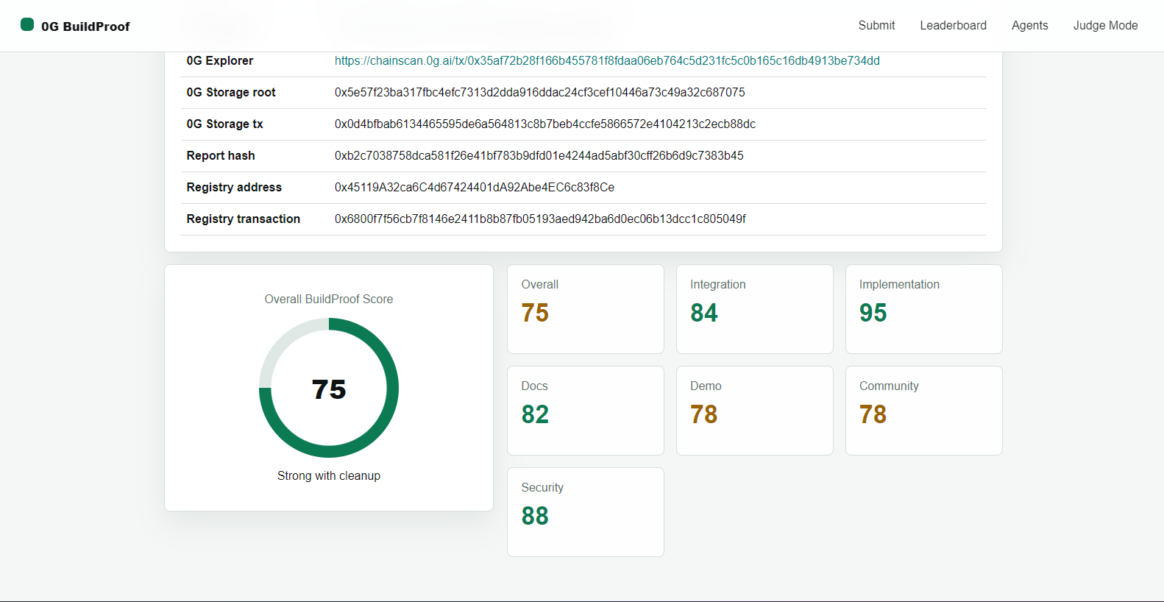The image size is (1164, 602).
Task: Click the 0G BuildProof brand title
Action: pyautogui.click(x=85, y=26)
